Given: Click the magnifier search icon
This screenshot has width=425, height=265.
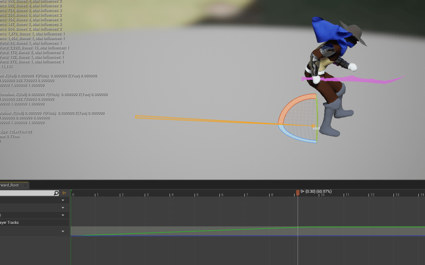Looking at the screenshot, I should [x=57, y=193].
